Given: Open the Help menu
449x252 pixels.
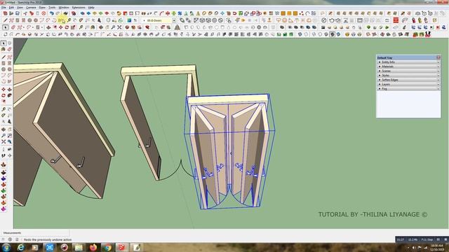Looking at the screenshot, I should 91,8.
